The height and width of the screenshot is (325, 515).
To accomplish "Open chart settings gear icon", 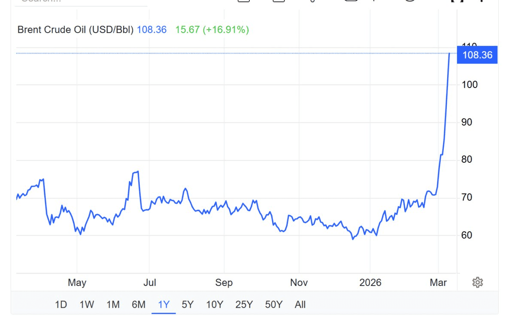I will click(x=478, y=282).
